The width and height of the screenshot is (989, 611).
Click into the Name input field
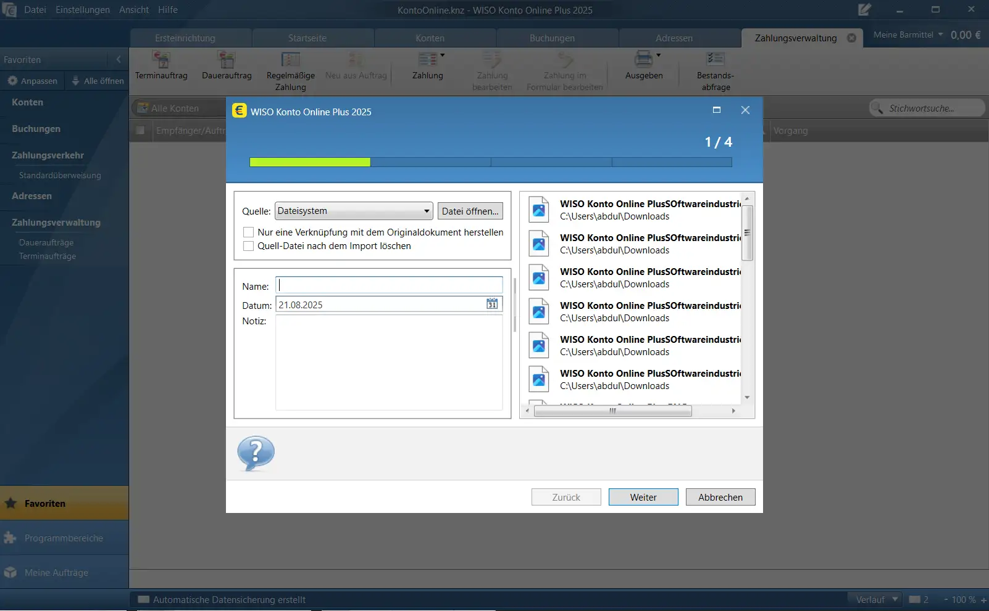[389, 285]
